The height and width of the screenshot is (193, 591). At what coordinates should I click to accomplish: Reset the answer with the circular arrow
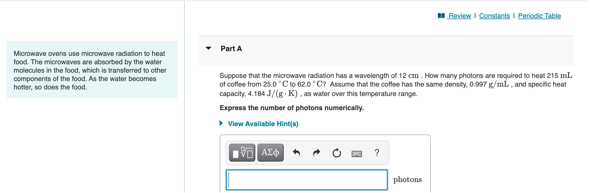[337, 152]
